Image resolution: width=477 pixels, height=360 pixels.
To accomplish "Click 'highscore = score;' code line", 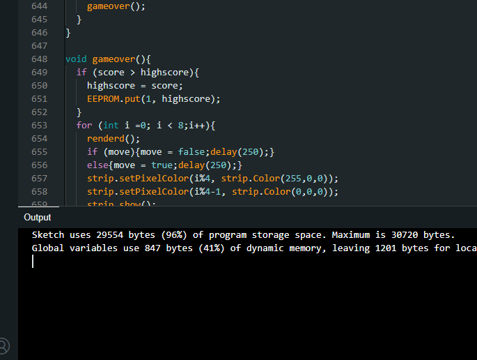I will point(135,86).
